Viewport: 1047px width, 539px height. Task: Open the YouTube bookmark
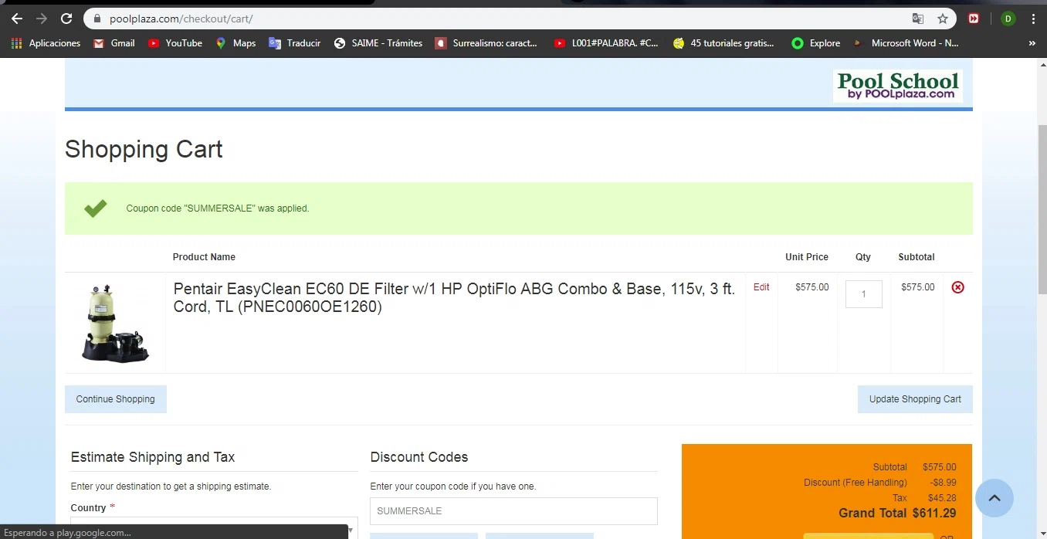[175, 43]
